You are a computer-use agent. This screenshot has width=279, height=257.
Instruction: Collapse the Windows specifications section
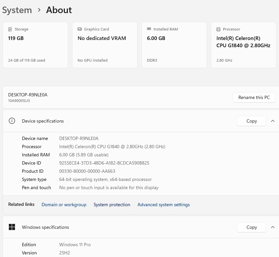(272, 227)
